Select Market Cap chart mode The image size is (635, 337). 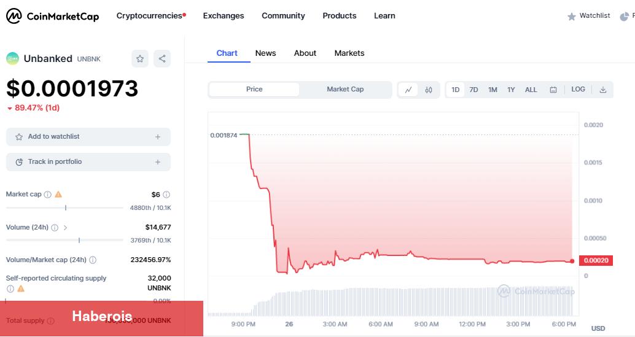pos(345,90)
